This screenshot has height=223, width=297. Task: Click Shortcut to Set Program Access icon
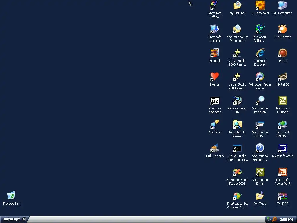coord(237,196)
